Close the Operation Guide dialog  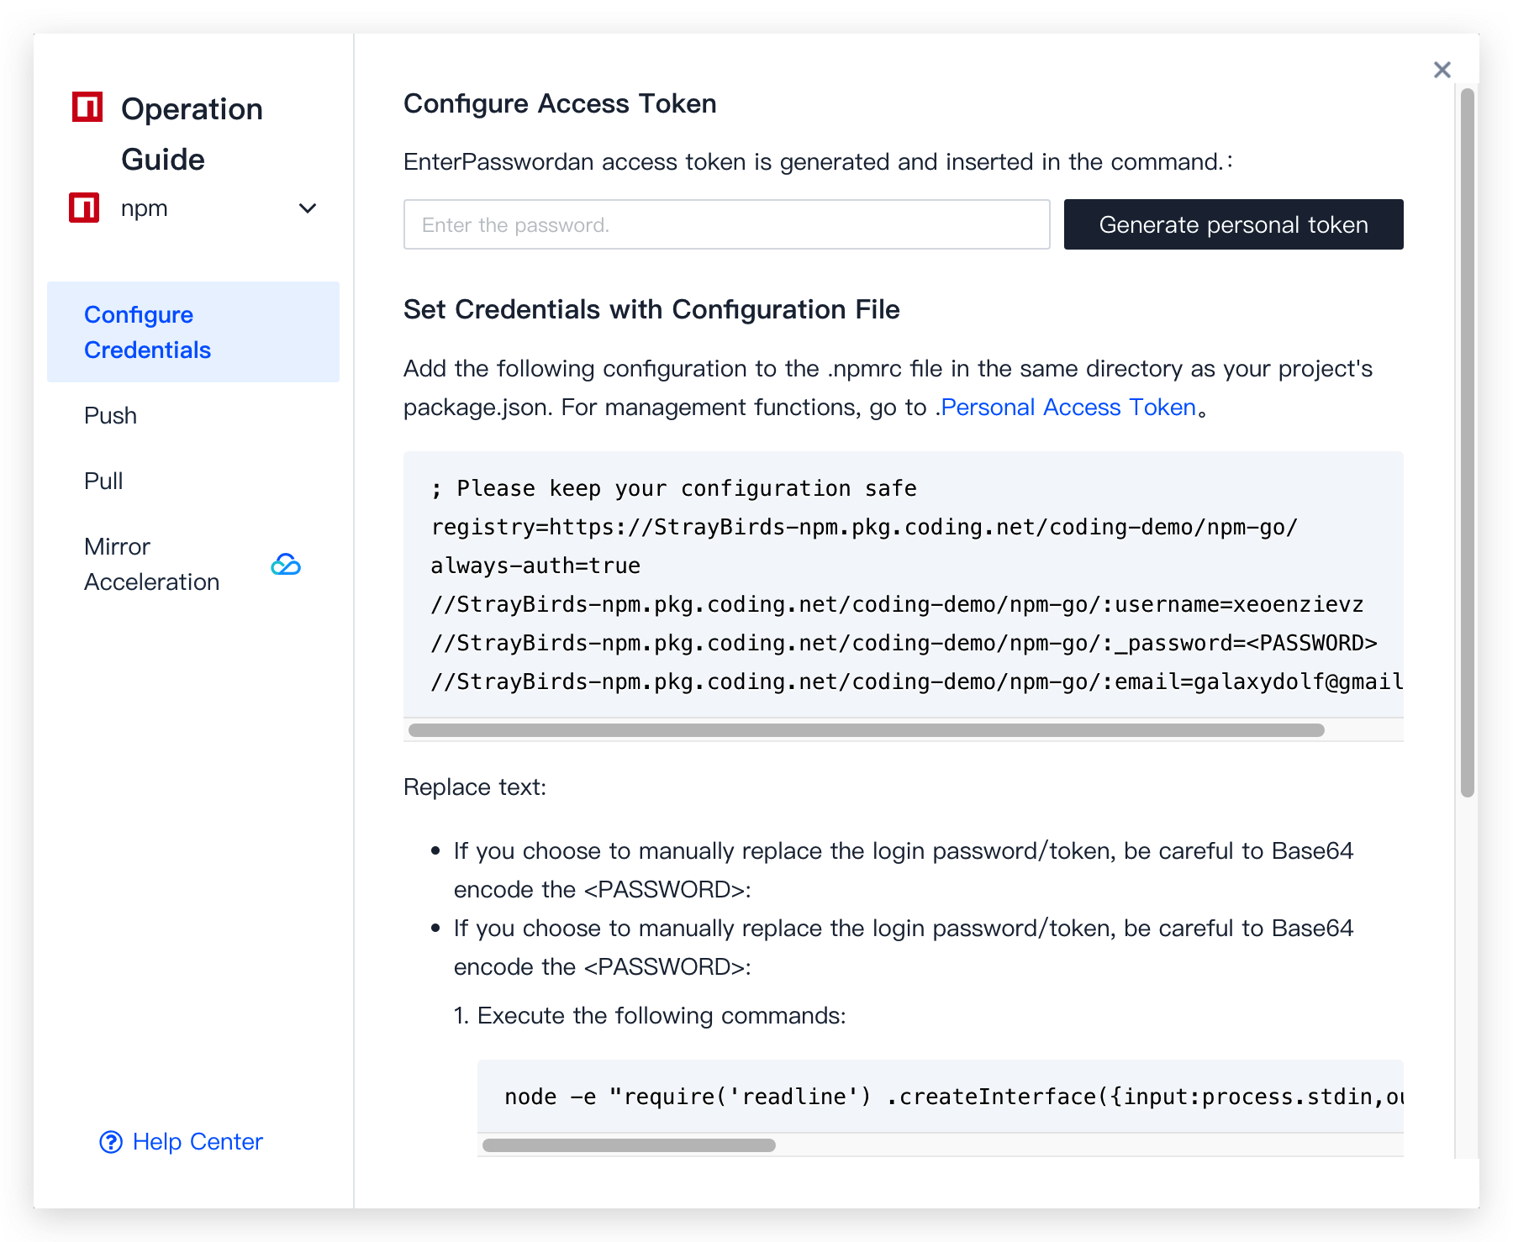(x=1442, y=70)
